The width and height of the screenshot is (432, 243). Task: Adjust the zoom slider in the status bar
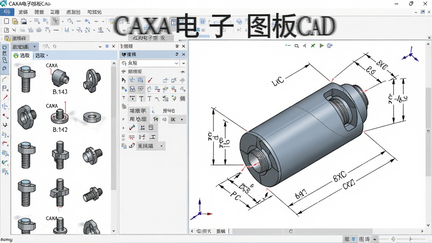(410, 239)
